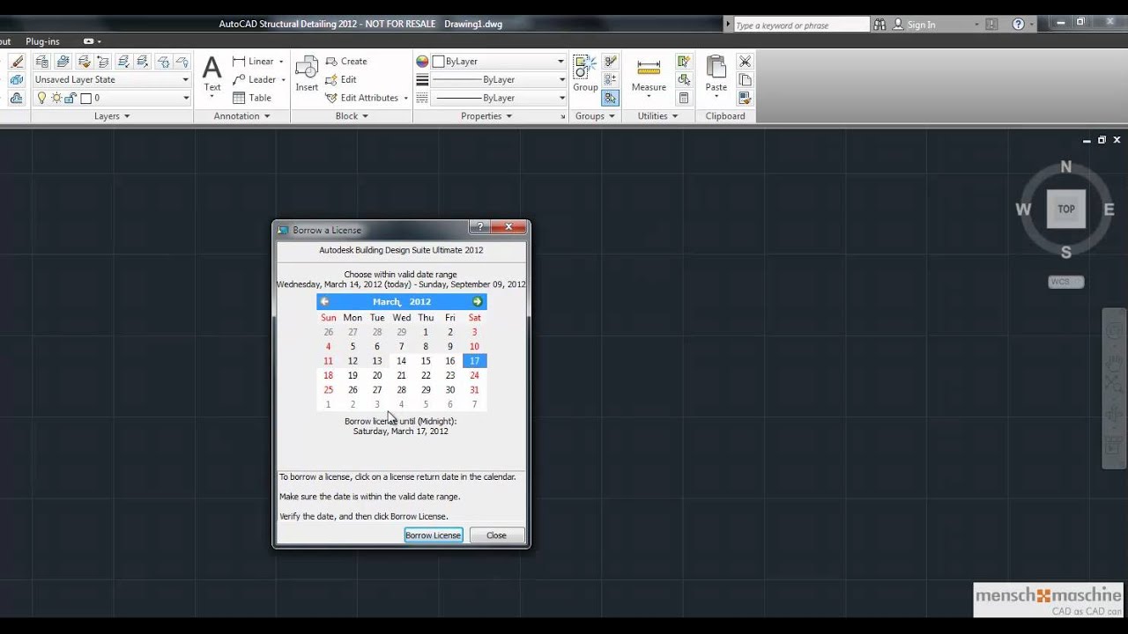This screenshot has width=1128, height=634.
Task: Toggle the freeze/thaw sun icon for layer 0
Action: tap(56, 98)
